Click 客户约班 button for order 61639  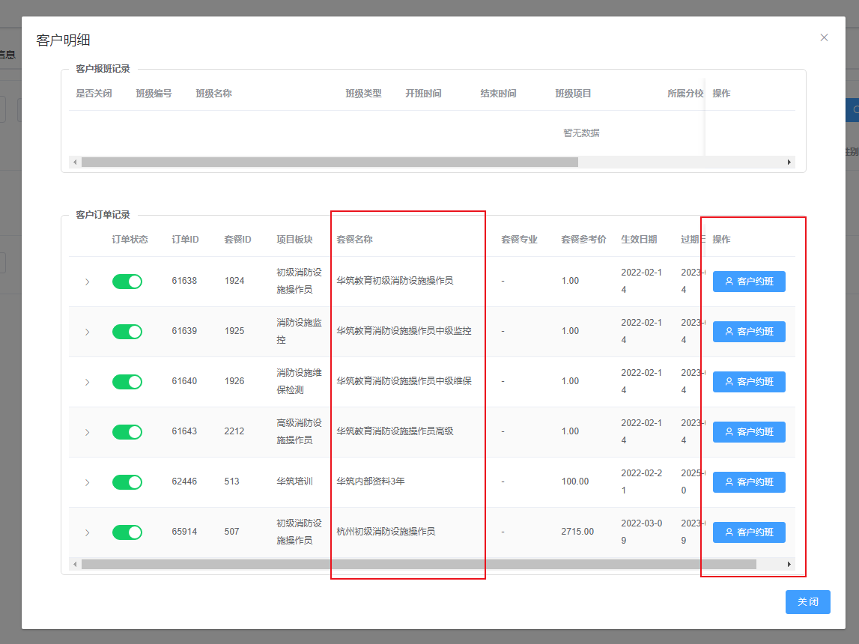[x=749, y=332]
